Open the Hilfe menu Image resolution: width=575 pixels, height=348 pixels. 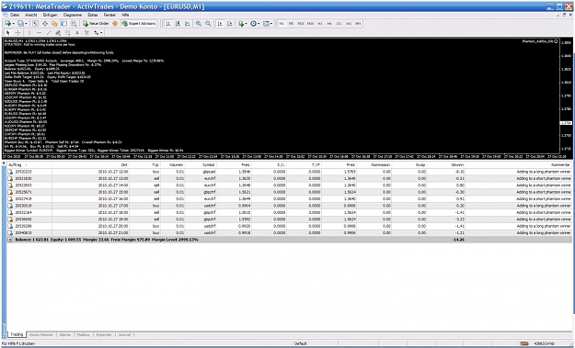click(125, 15)
